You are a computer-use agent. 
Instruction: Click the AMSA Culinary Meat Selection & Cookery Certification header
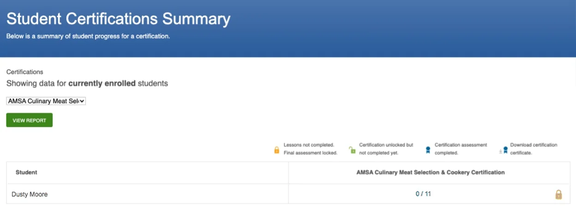coord(431,172)
